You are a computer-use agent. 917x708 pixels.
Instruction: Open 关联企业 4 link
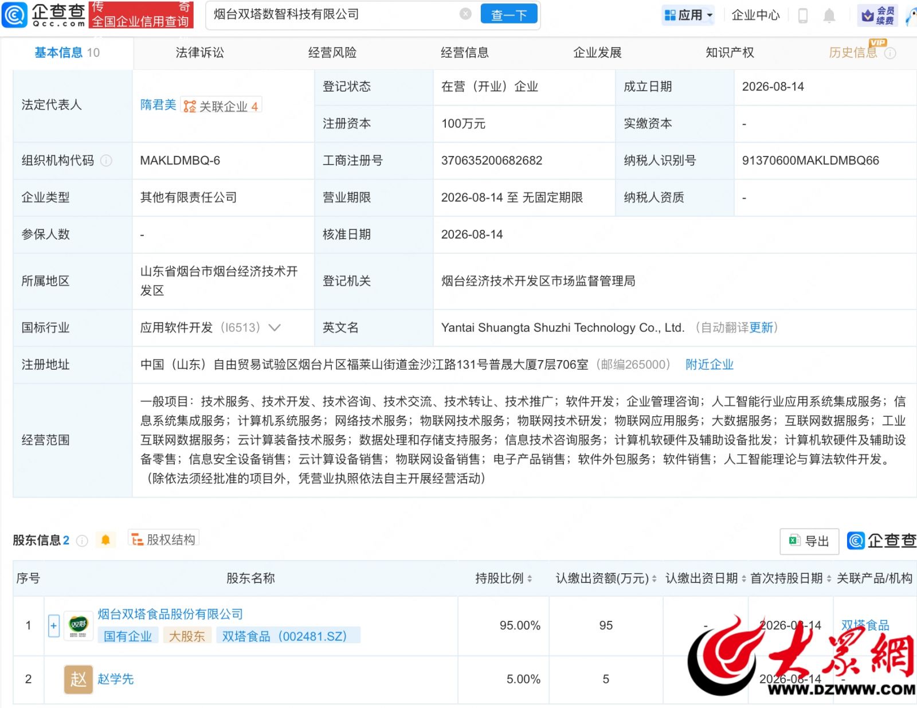click(222, 106)
